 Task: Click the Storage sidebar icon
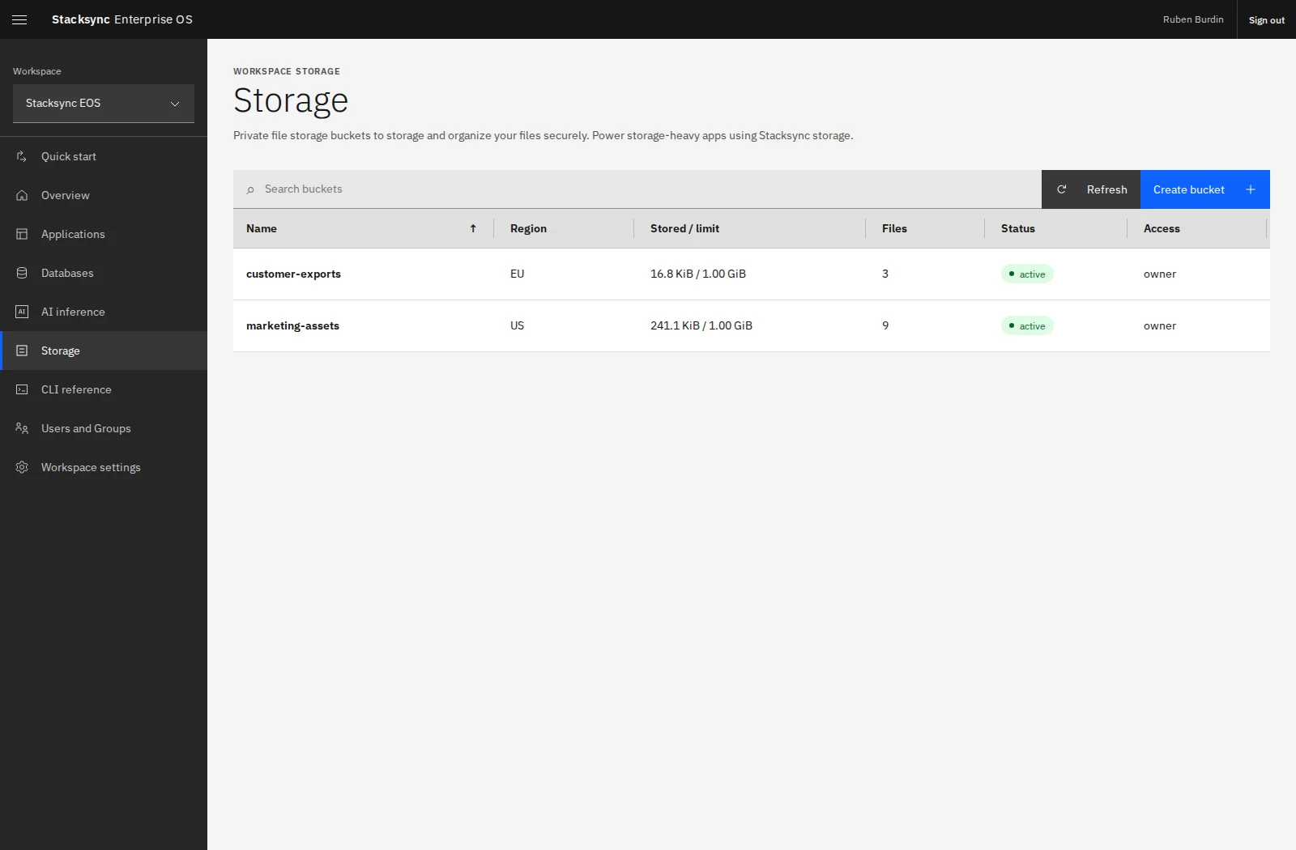click(22, 351)
